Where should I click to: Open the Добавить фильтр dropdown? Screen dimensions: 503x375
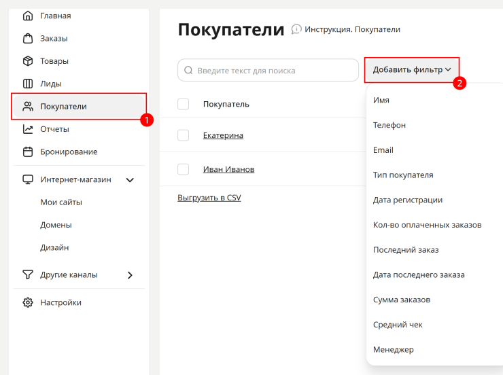click(x=412, y=70)
